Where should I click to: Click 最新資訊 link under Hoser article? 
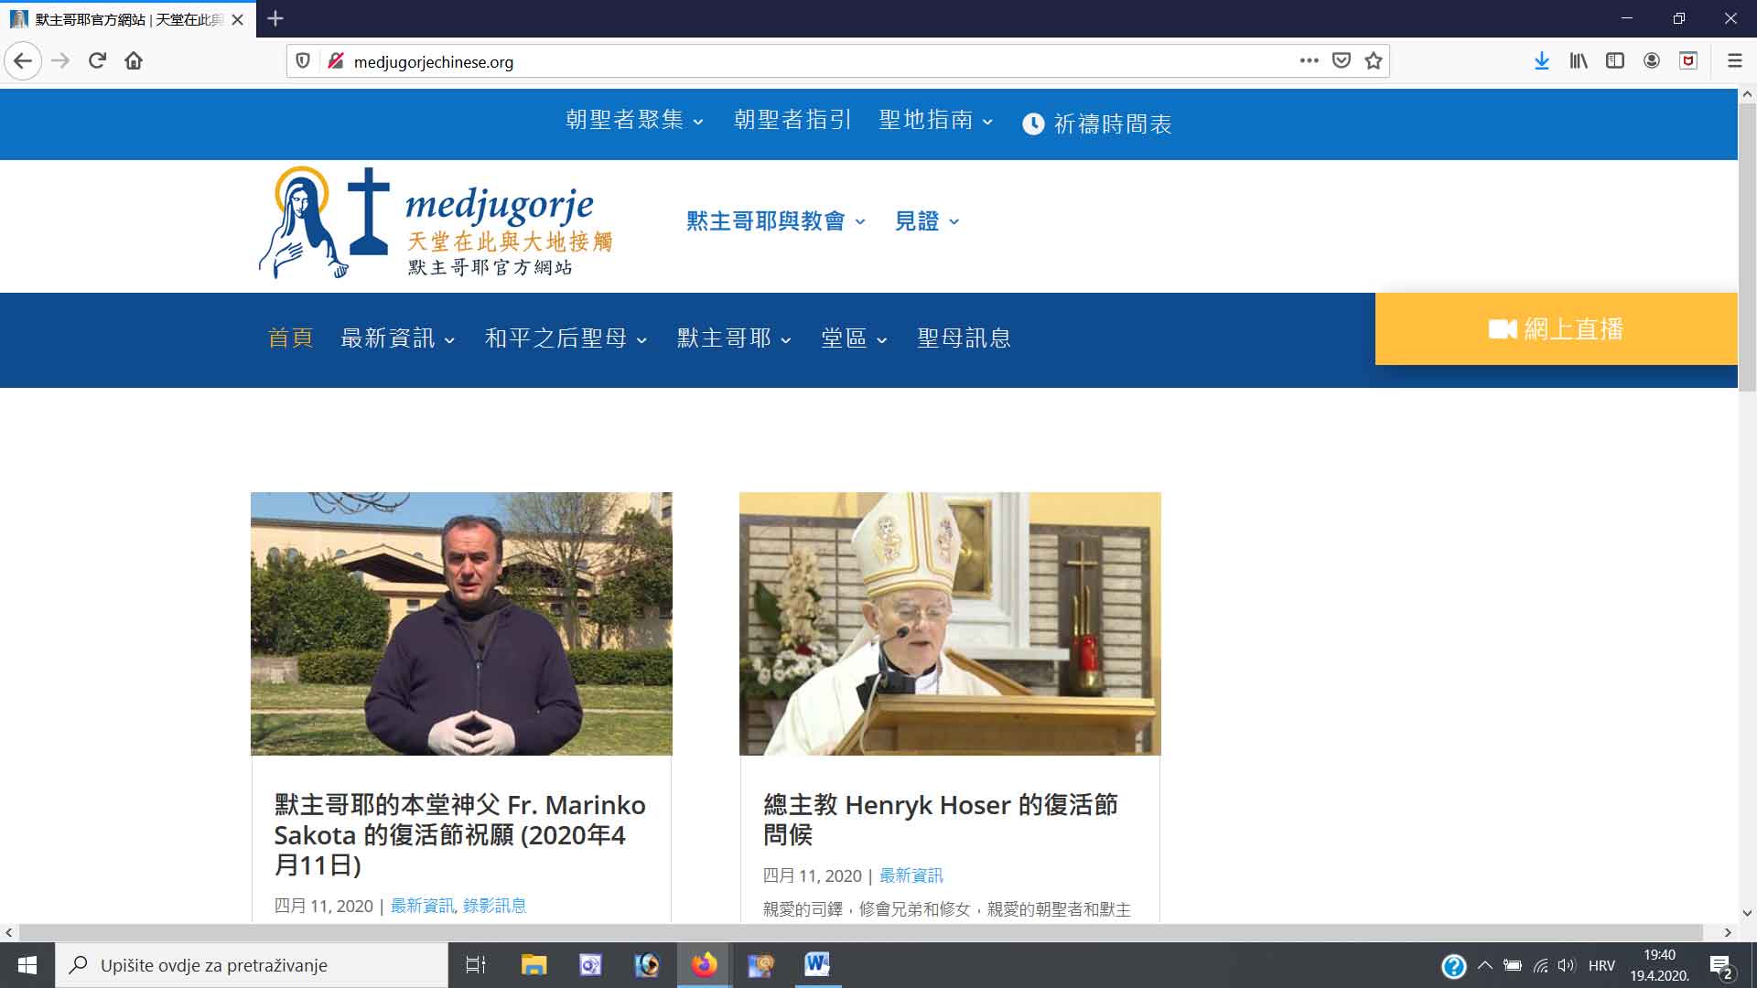911,875
